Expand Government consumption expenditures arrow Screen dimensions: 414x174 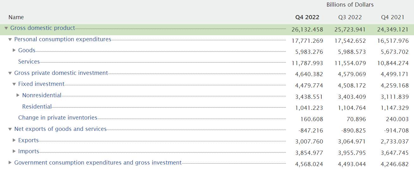click(x=10, y=163)
